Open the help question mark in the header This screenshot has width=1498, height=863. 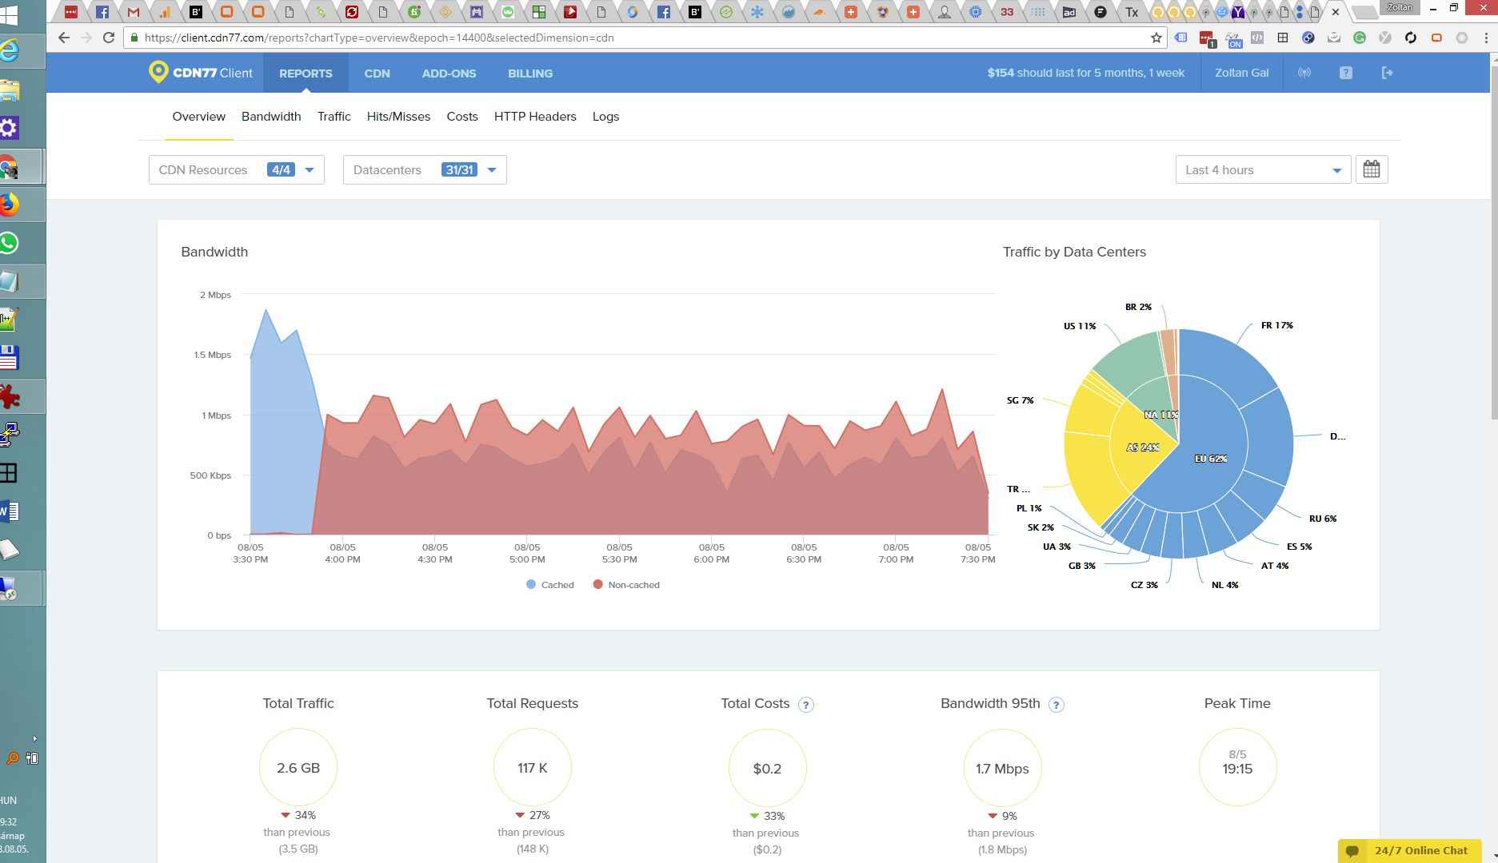(x=1346, y=73)
